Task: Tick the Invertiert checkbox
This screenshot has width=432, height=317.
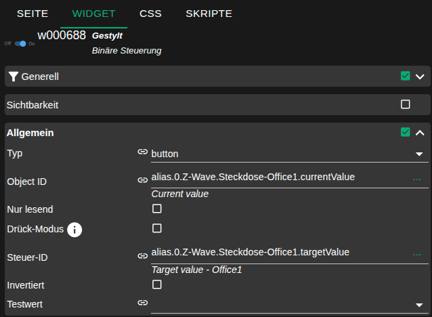Action: coord(157,284)
